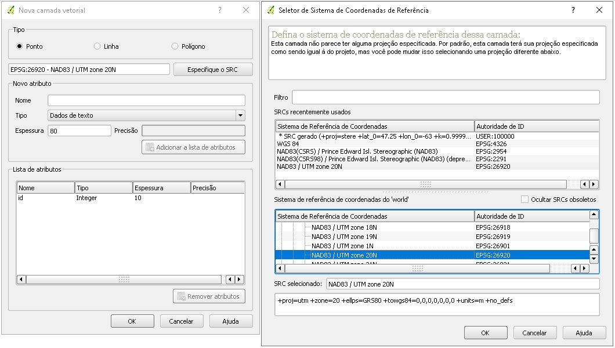This screenshot has width=615, height=348.
Task: Click Remover atributos button
Action: 209,296
